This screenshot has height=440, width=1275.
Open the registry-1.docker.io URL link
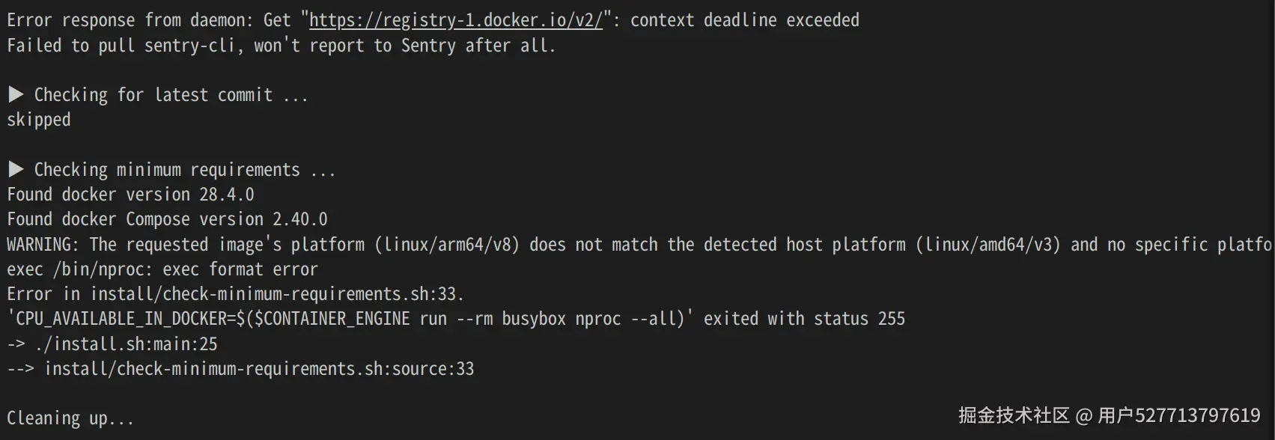(x=455, y=20)
